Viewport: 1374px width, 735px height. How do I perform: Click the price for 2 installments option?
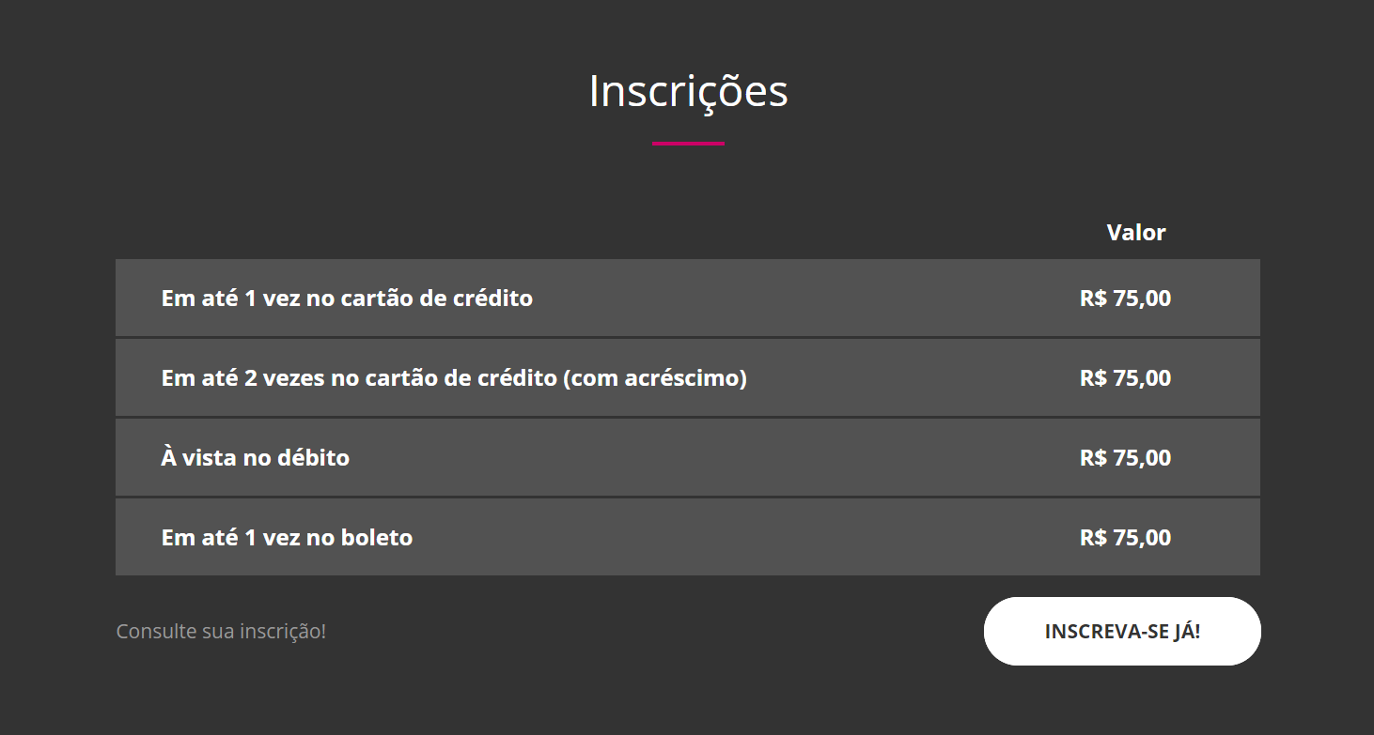[1124, 377]
